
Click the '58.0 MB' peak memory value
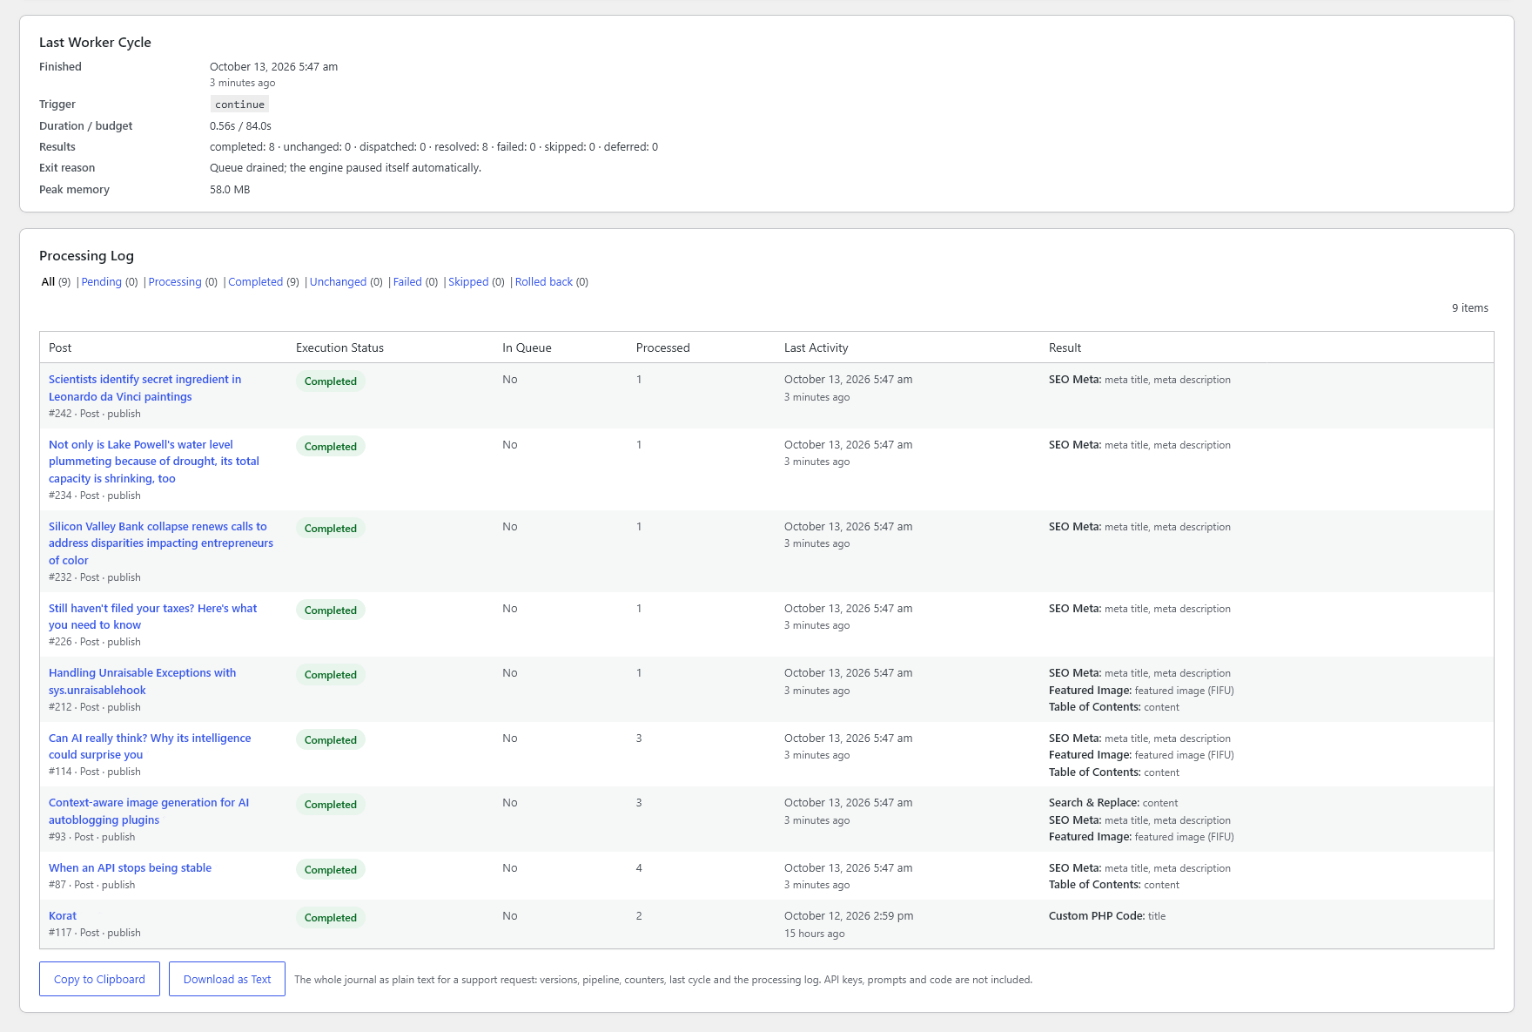pyautogui.click(x=230, y=190)
